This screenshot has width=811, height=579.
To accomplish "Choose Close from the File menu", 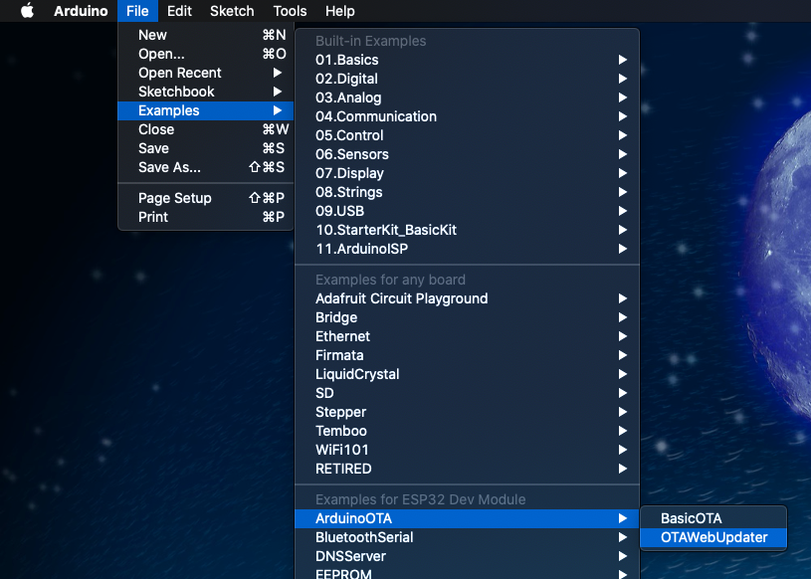I will point(206,129).
